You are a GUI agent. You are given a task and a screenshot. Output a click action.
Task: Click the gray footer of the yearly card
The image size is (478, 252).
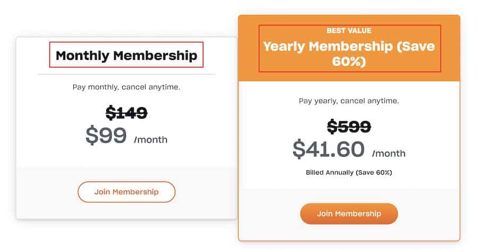(x=260, y=214)
